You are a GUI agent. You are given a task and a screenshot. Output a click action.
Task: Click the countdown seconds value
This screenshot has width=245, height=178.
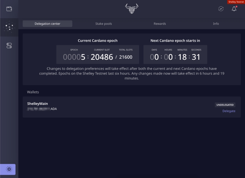point(196,57)
